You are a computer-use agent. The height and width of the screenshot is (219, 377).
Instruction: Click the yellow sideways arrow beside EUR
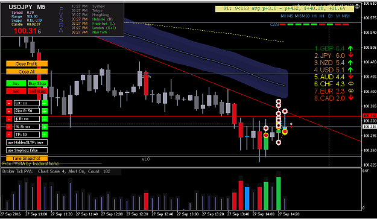click(x=351, y=91)
